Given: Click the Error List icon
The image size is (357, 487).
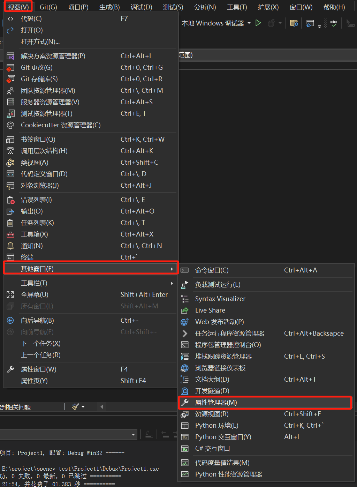Looking at the screenshot, I should tap(10, 200).
